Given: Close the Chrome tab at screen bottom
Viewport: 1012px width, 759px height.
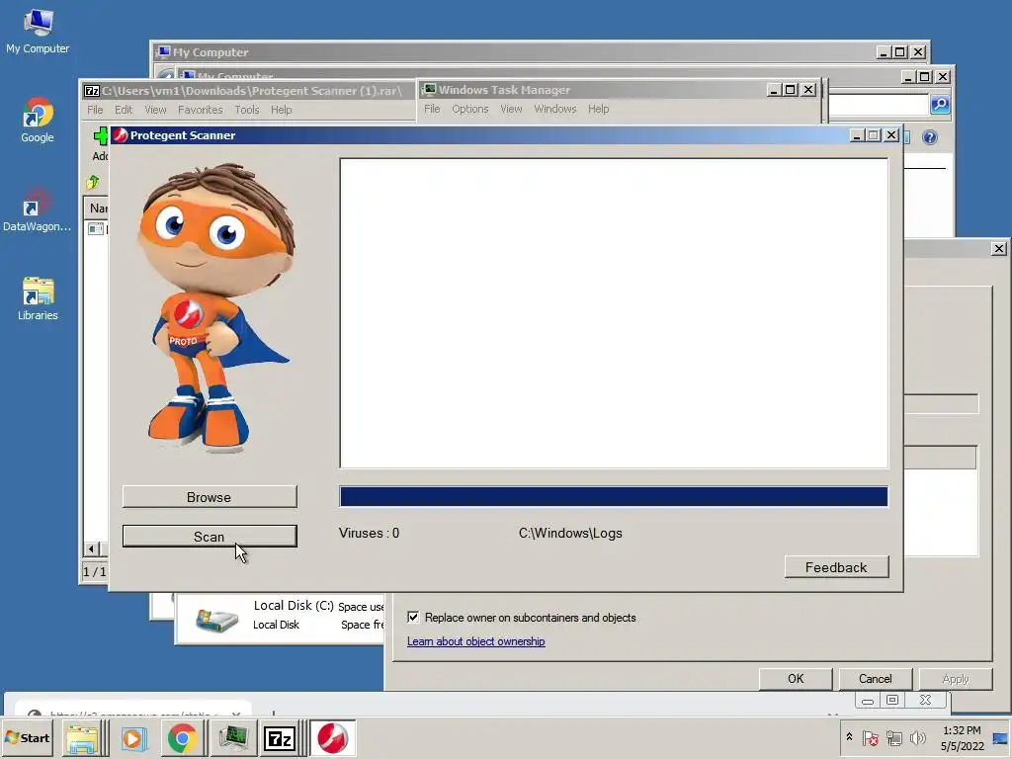Looking at the screenshot, I should point(236,714).
